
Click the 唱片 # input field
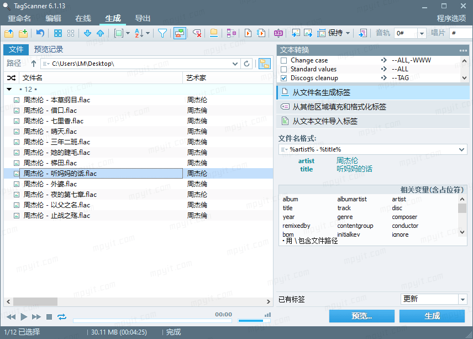tap(461, 33)
